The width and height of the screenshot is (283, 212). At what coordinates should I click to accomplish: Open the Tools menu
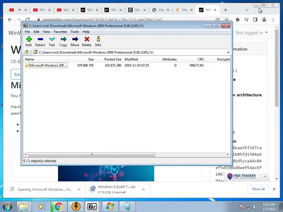click(x=75, y=32)
